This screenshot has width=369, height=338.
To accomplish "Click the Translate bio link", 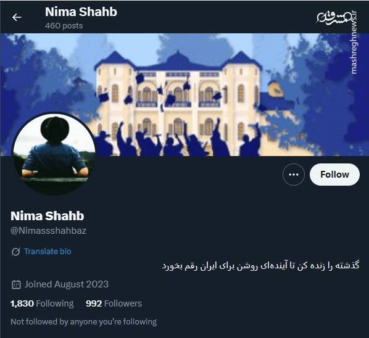I will click(48, 252).
